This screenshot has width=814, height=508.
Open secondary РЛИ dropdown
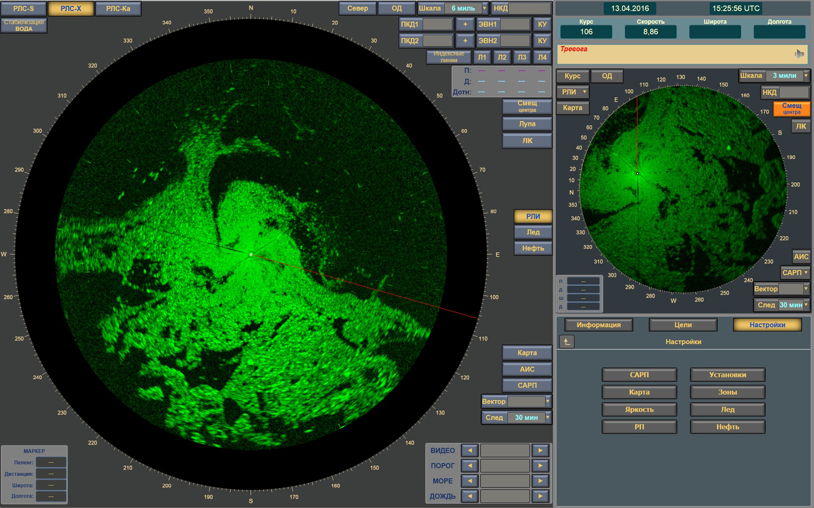click(x=573, y=92)
